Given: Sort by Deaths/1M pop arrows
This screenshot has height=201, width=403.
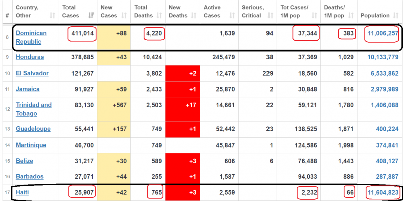Looking at the screenshot, I should [351, 16].
